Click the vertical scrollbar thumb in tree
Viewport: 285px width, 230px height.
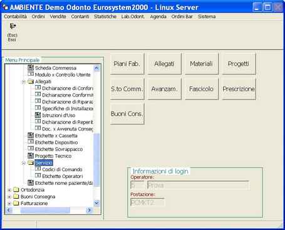(x=96, y=160)
